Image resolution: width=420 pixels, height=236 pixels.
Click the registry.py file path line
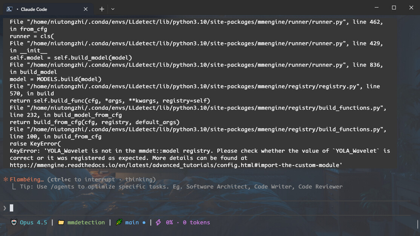[x=195, y=86]
